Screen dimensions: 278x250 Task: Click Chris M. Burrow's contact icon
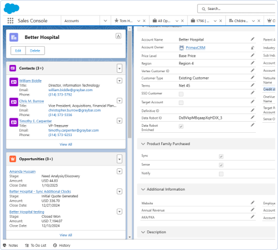coord(14,102)
